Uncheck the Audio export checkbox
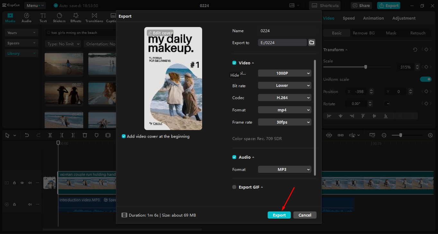 [x=234, y=157]
